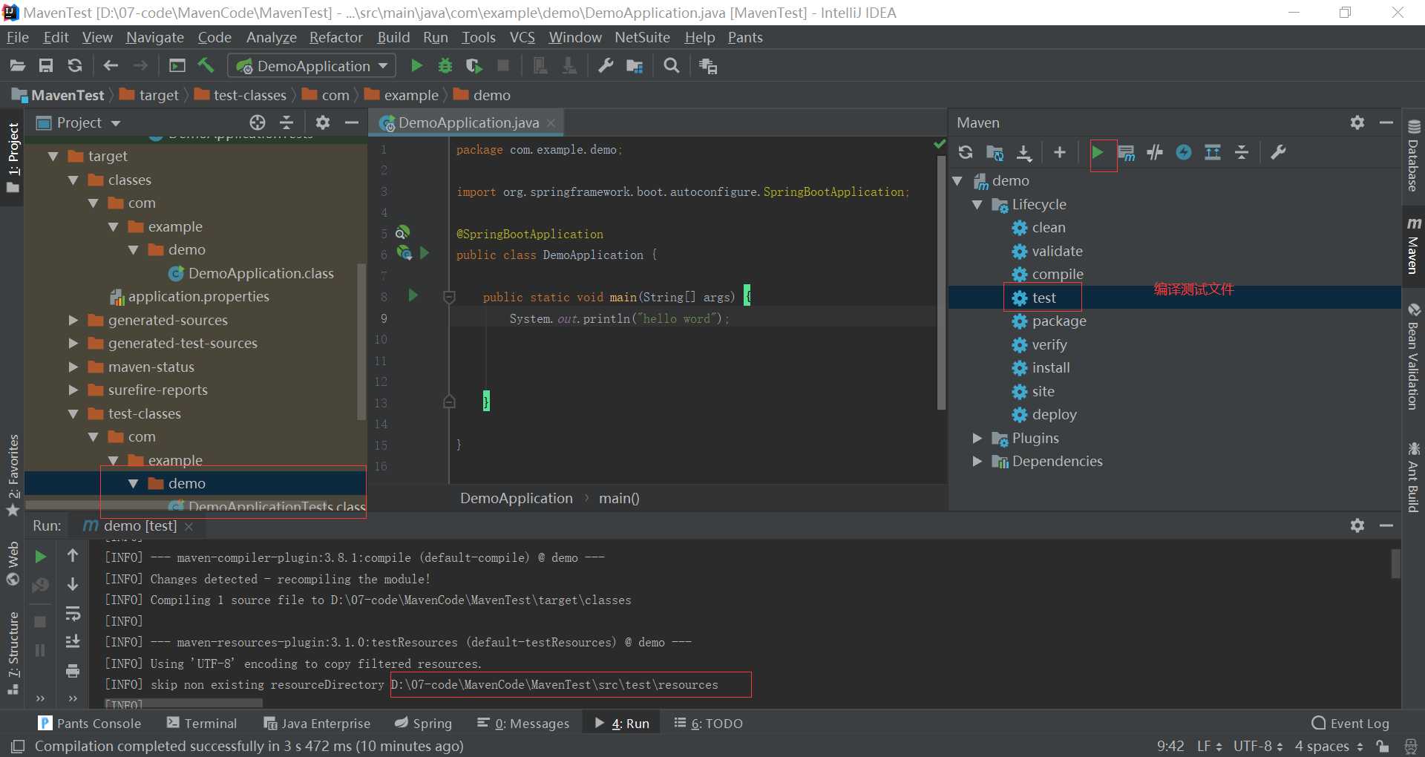The height and width of the screenshot is (757, 1425).
Task: Locate file with Project panel crosshair icon
Action: (x=258, y=122)
